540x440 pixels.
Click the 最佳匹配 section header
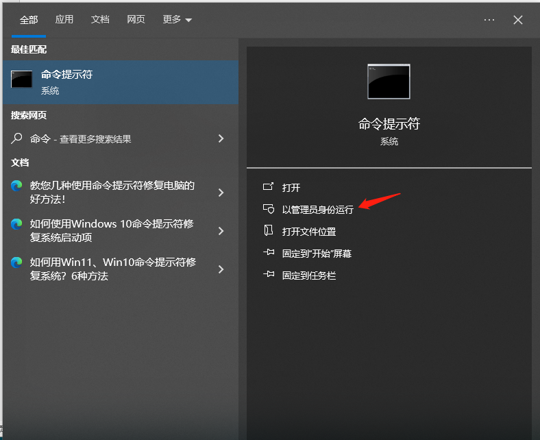tap(29, 49)
